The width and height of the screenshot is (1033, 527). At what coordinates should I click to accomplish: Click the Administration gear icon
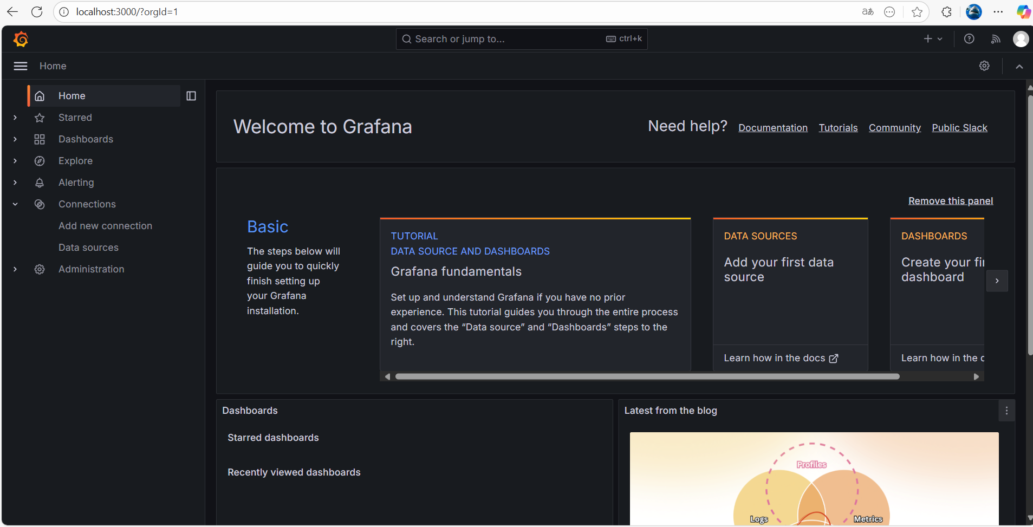40,269
